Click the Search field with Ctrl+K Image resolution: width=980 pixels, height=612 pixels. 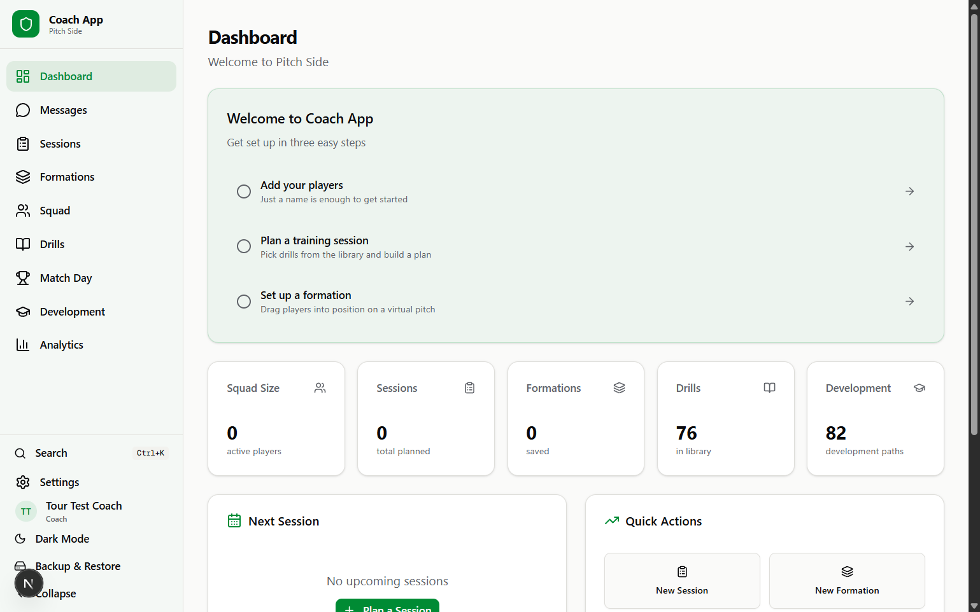pos(91,453)
